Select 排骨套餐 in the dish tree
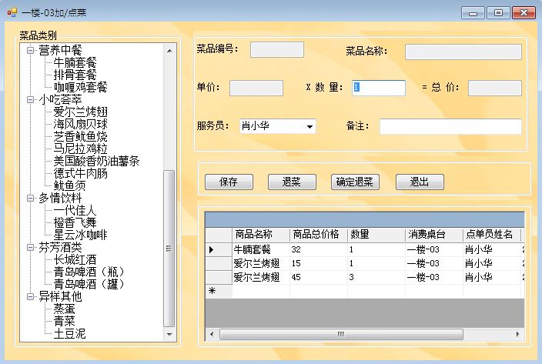Image resolution: width=542 pixels, height=364 pixels. 75,75
